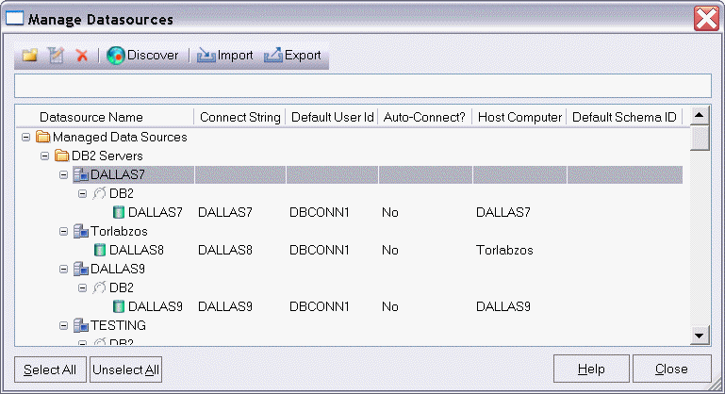Open Help for this dialog
Viewport: 725px width, 394px height.
point(591,369)
